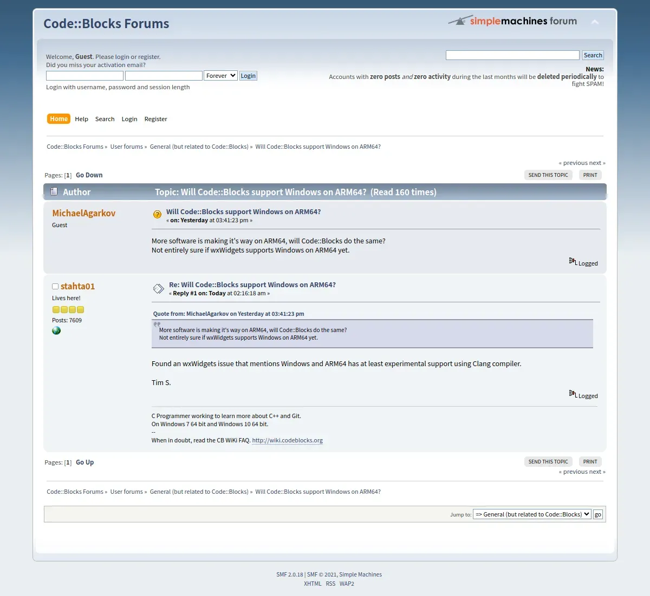This screenshot has height=596, width=650.
Task: Click the bottom 'next »' link
Action: click(x=597, y=472)
